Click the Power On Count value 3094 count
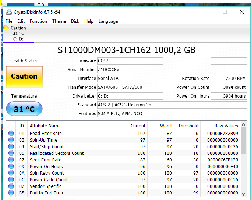Viewport: 251px width, 200px height. 229,87
